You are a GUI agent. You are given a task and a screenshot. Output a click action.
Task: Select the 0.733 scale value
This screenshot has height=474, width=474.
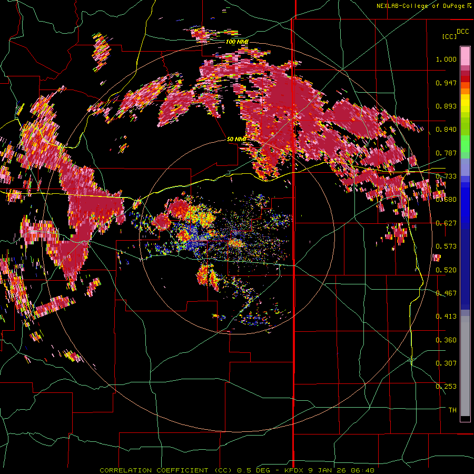pyautogui.click(x=446, y=176)
